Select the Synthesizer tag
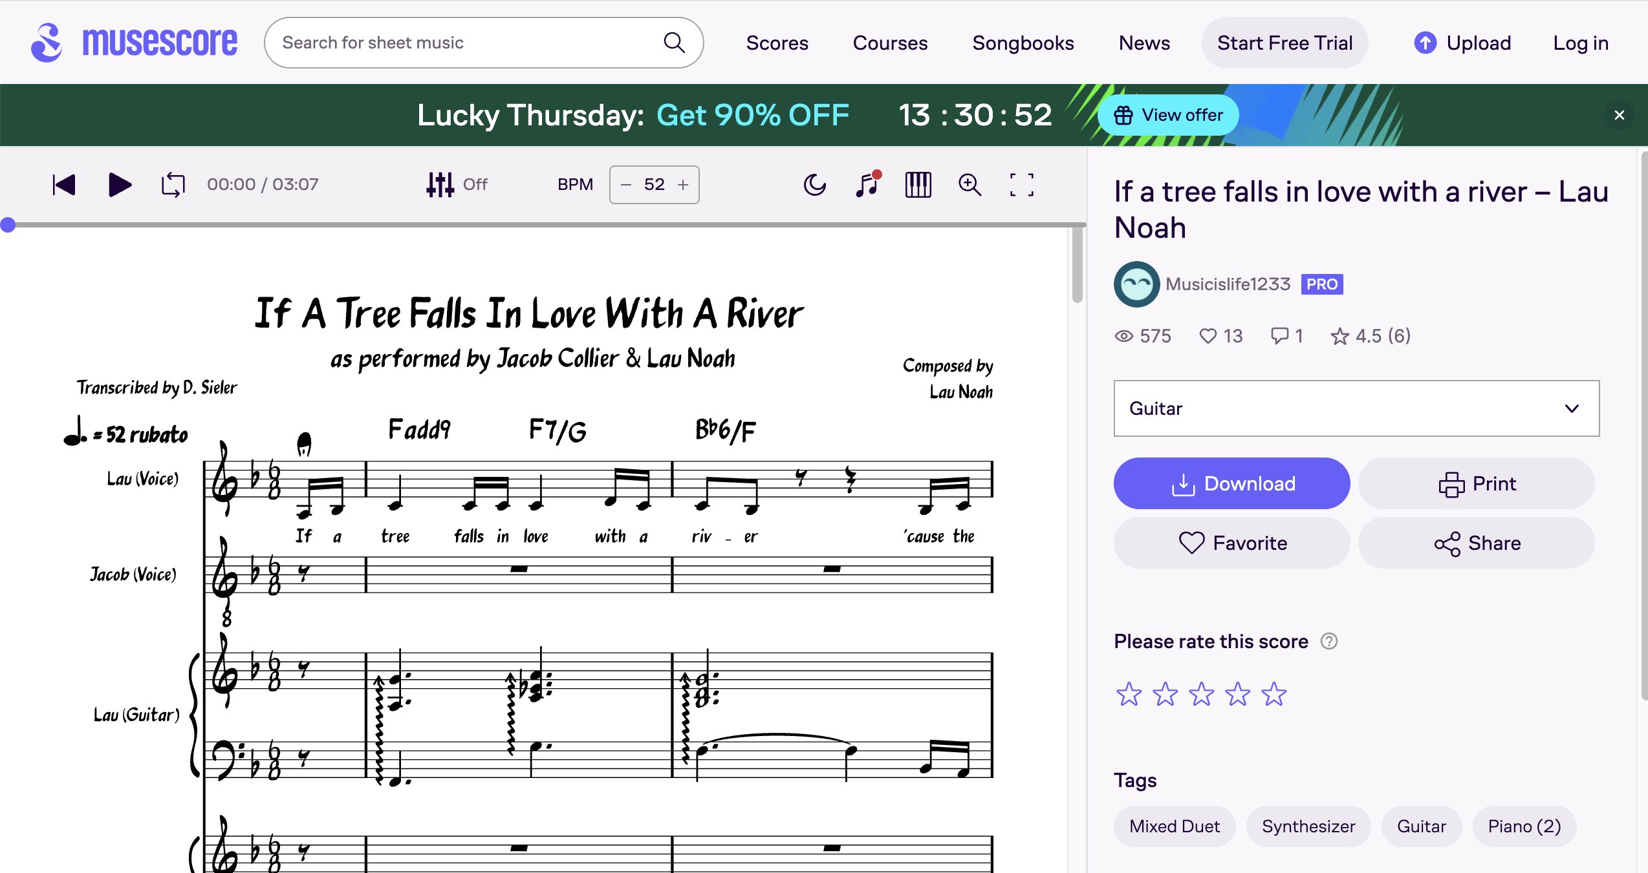Viewport: 1648px width, 873px height. click(1308, 826)
